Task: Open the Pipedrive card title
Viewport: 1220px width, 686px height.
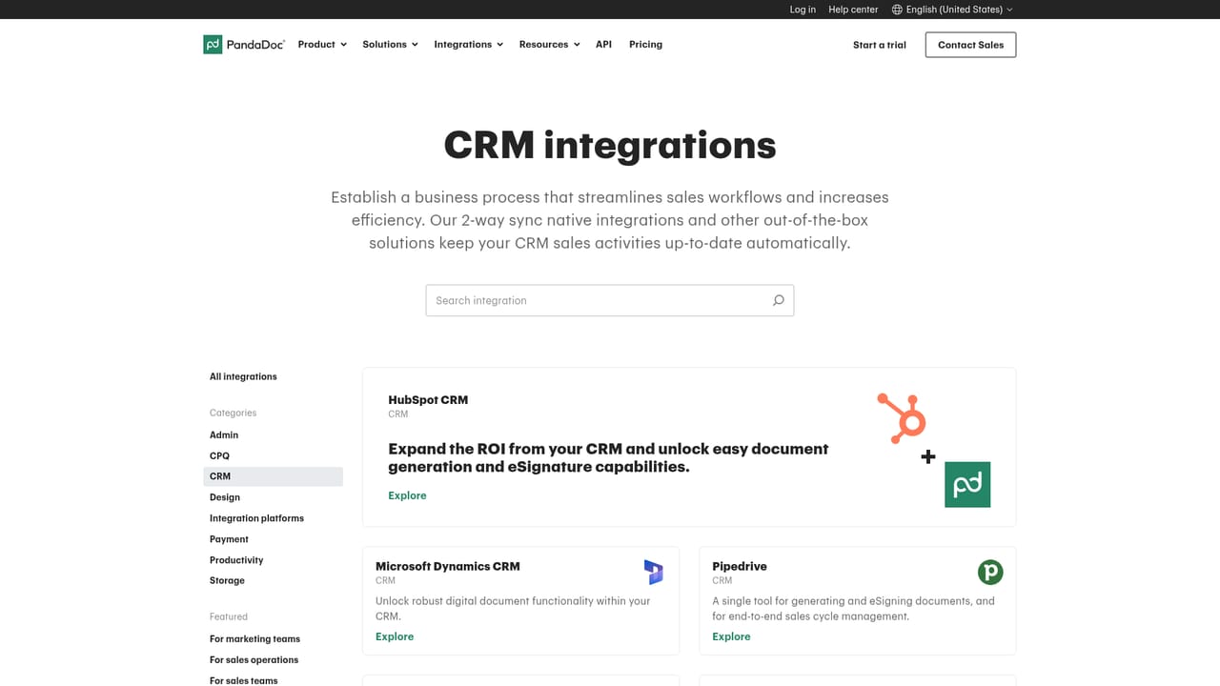Action: tap(740, 566)
